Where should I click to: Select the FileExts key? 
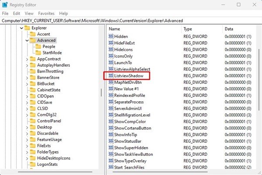pyautogui.click(x=44, y=146)
